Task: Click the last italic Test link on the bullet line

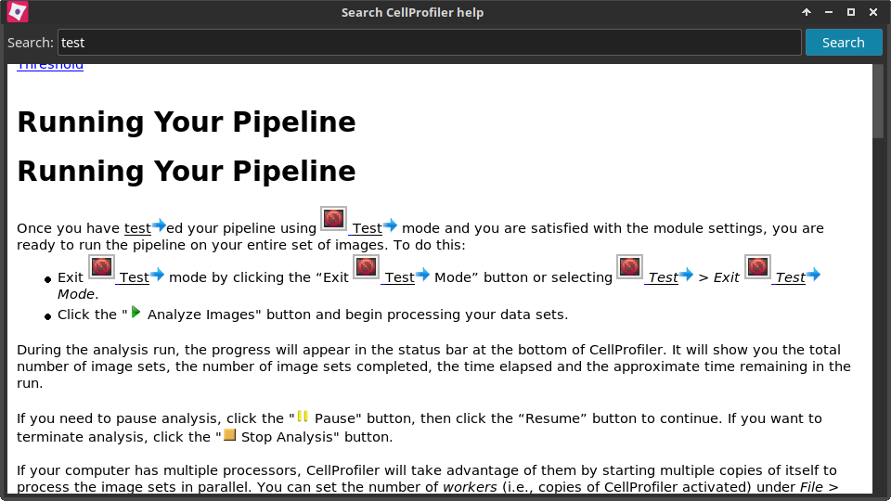Action: 790,277
